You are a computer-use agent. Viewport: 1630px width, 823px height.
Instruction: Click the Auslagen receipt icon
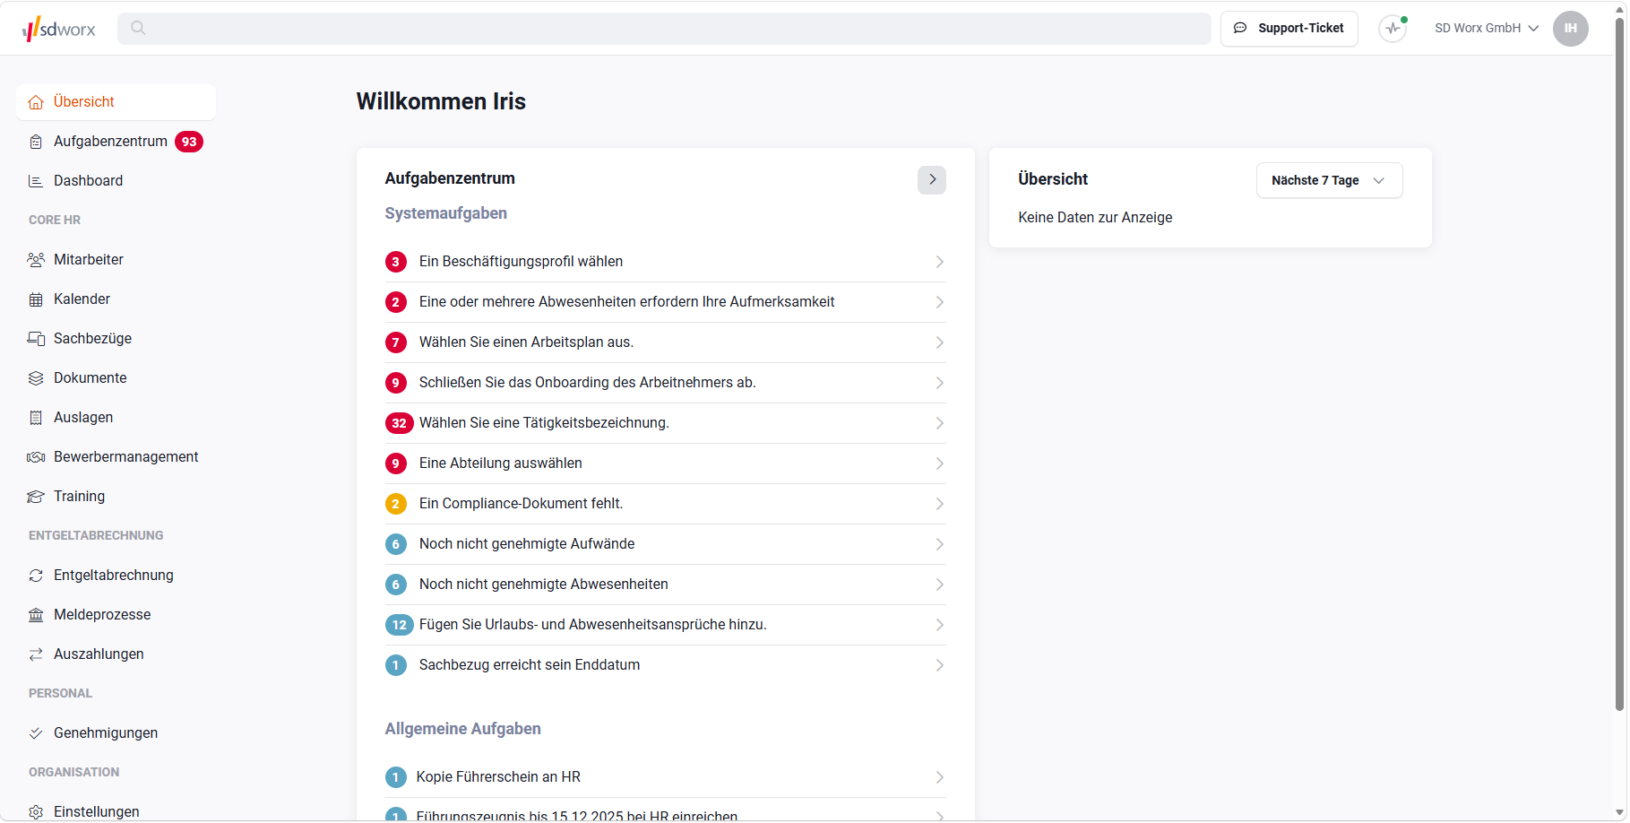[x=36, y=418]
